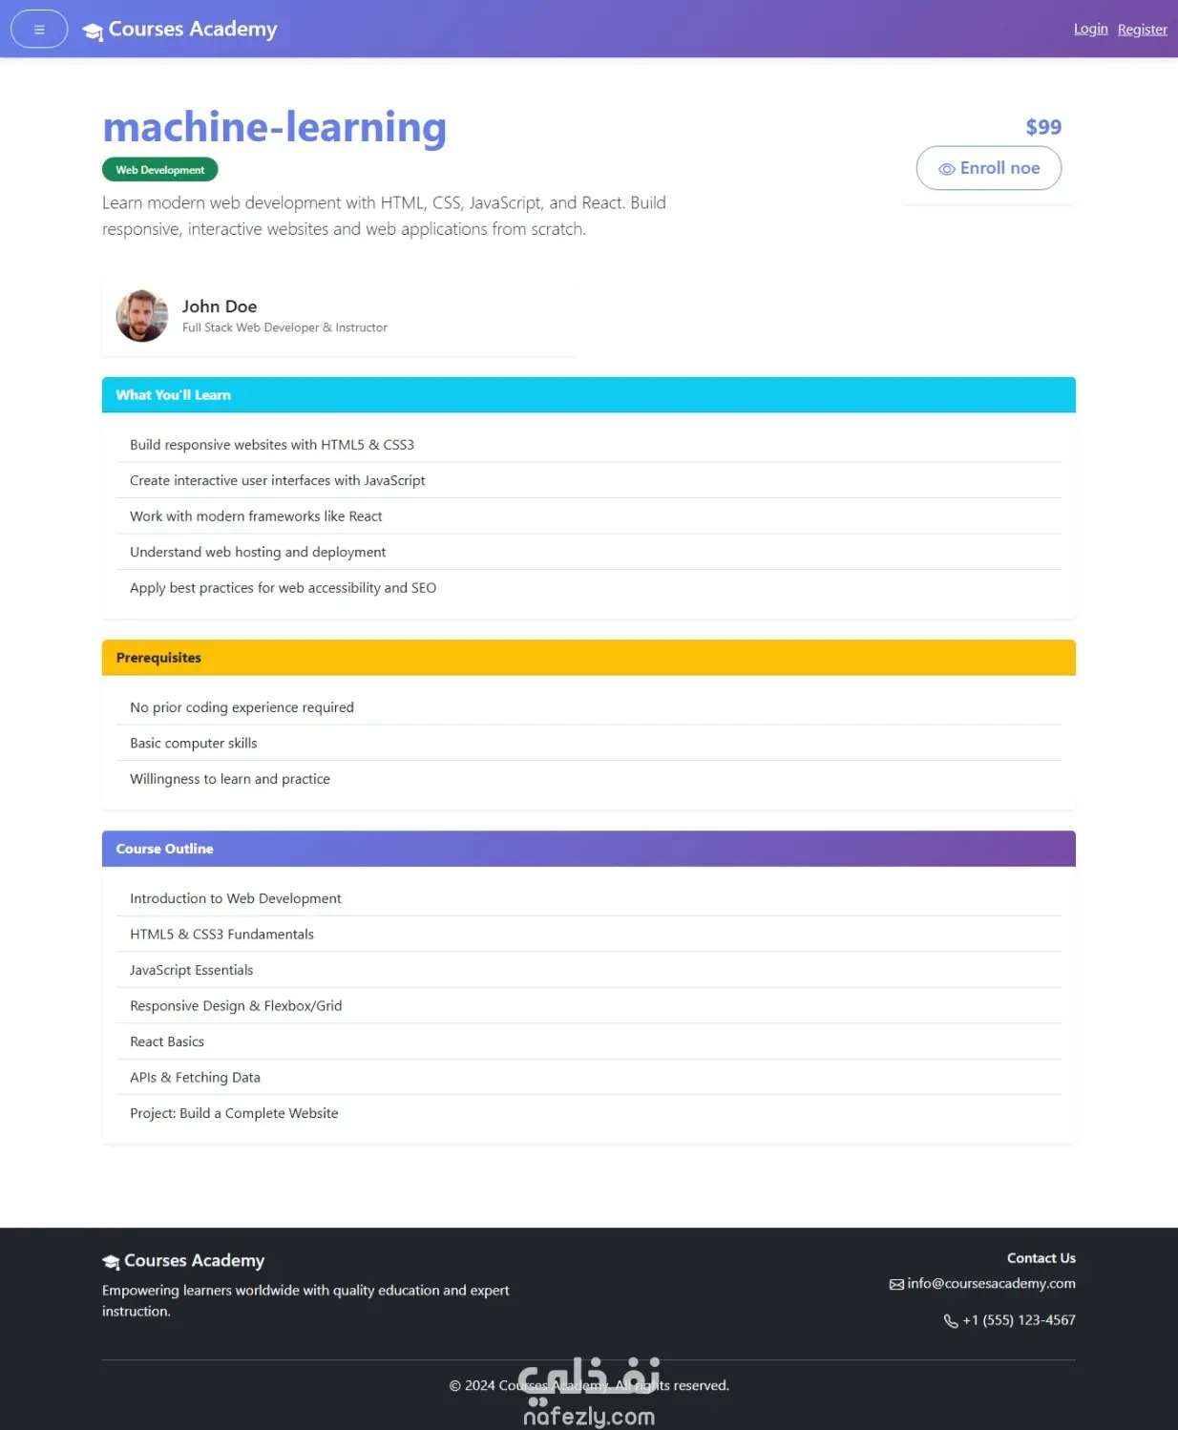Click John Doe's instructor avatar
This screenshot has height=1430, width=1178.
pos(142,316)
